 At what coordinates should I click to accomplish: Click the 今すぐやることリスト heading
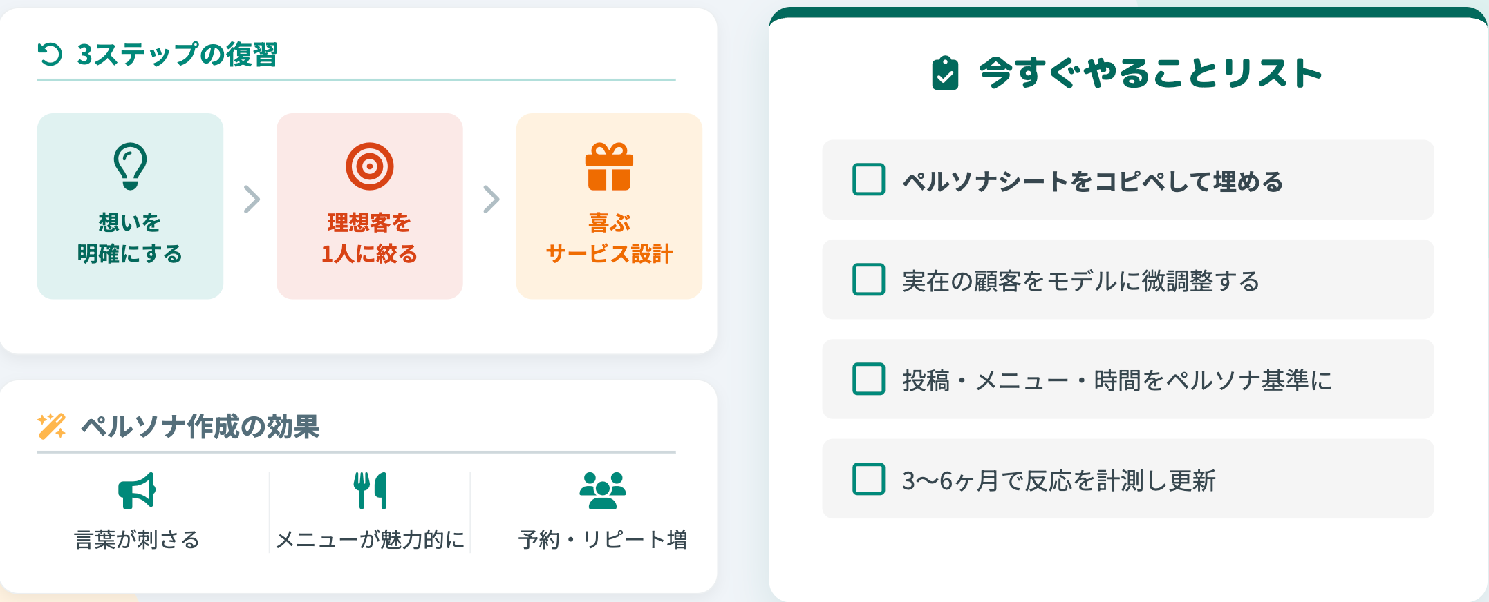point(1150,73)
